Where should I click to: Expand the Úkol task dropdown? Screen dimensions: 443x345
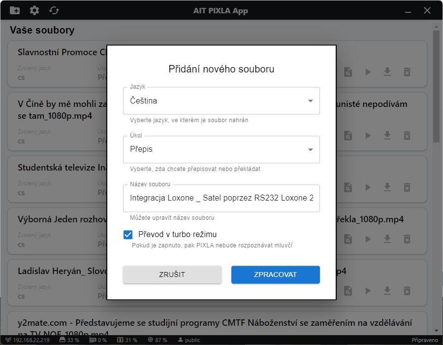221,149
